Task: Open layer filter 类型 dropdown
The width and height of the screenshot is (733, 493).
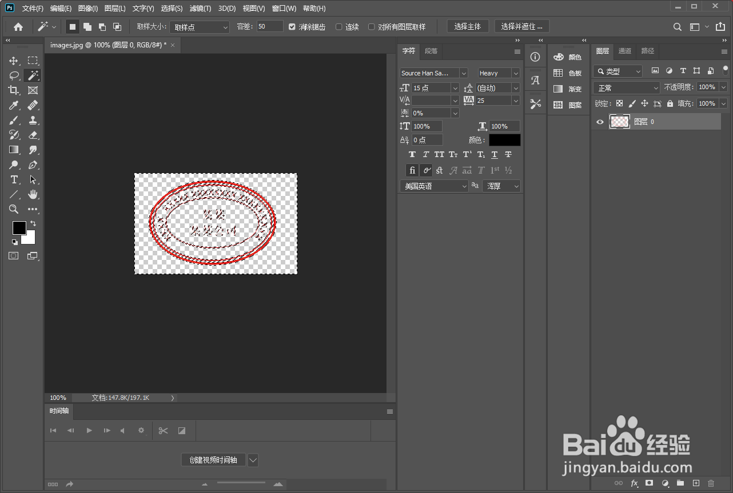Action: click(x=618, y=71)
